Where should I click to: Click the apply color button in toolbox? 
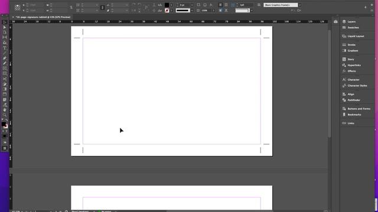click(5, 136)
